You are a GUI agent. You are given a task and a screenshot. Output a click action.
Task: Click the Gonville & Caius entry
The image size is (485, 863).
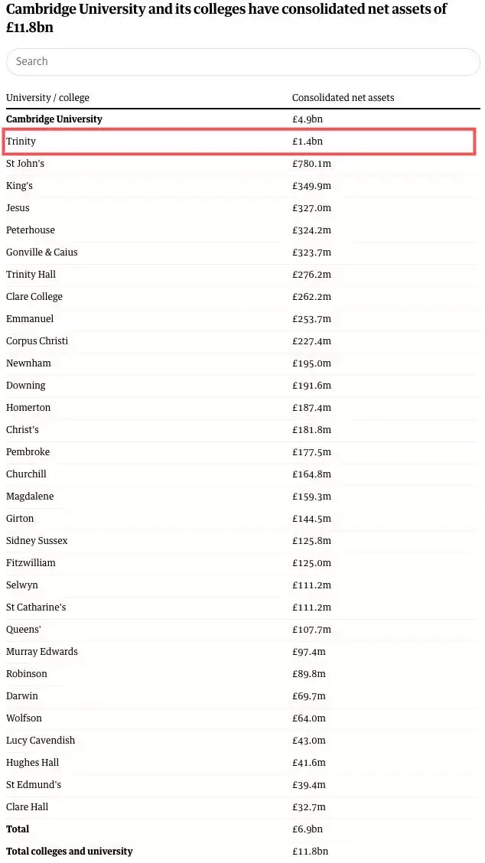42,252
